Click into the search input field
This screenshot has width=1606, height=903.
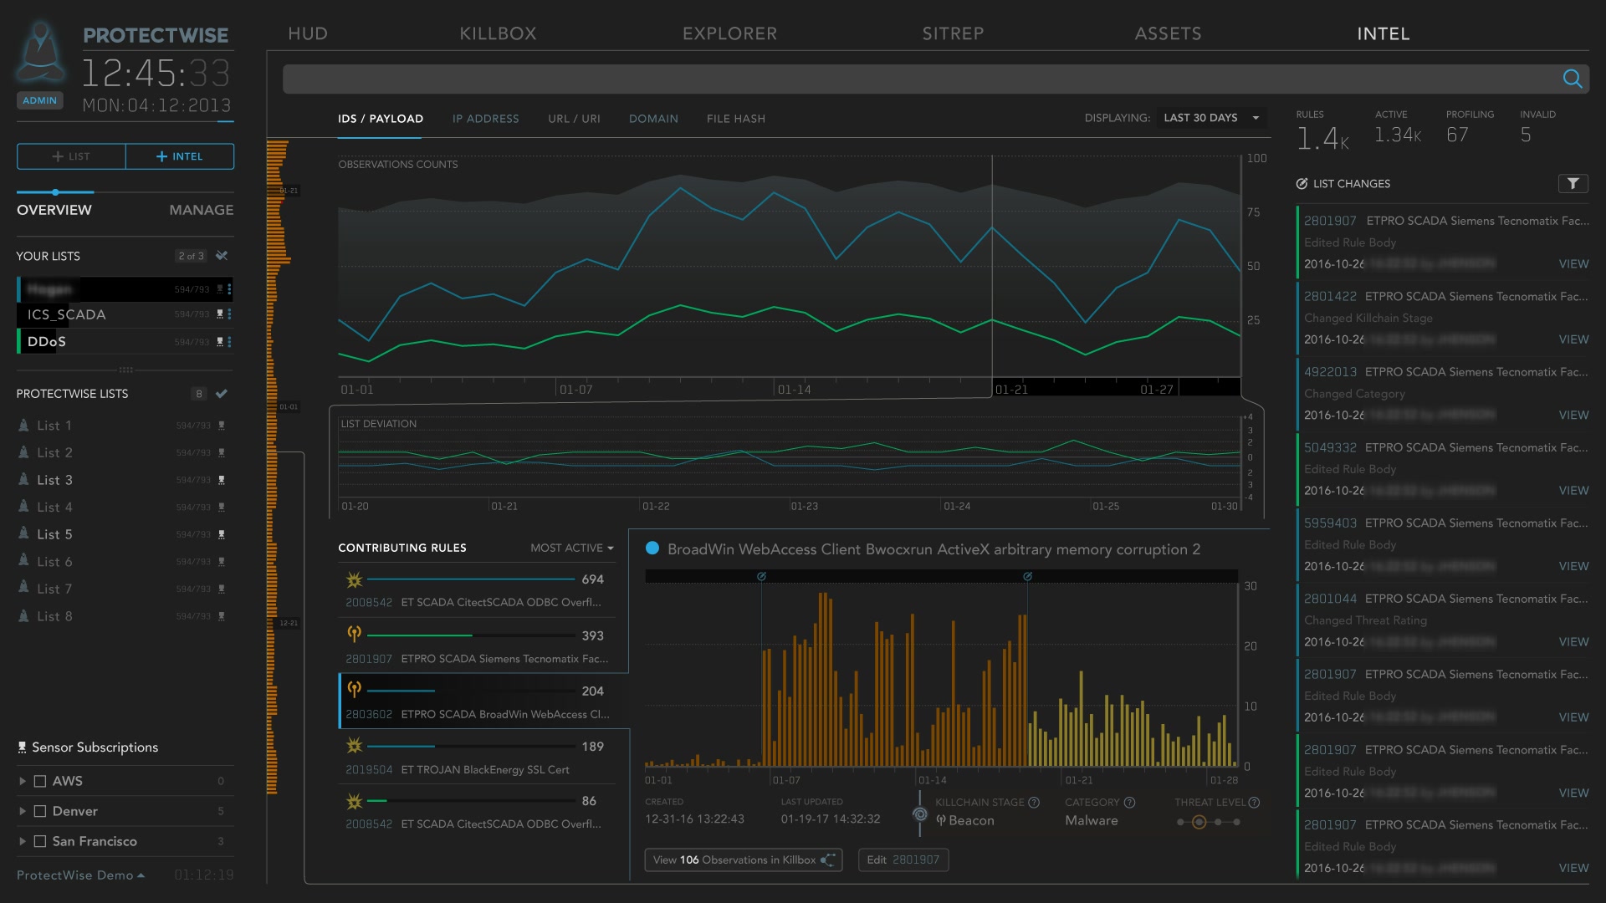[920, 79]
